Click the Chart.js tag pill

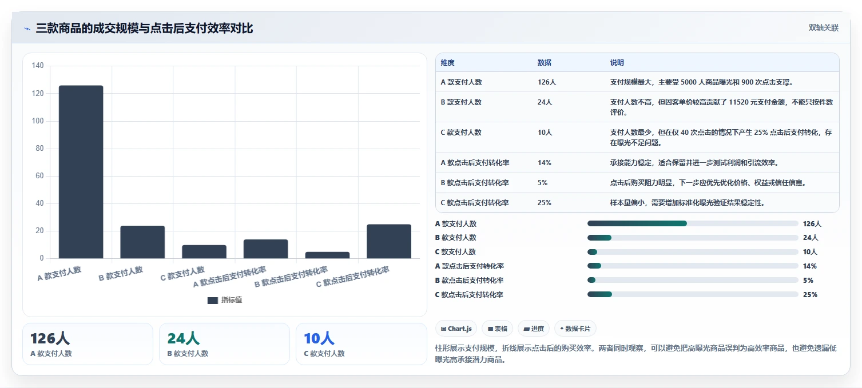click(456, 329)
